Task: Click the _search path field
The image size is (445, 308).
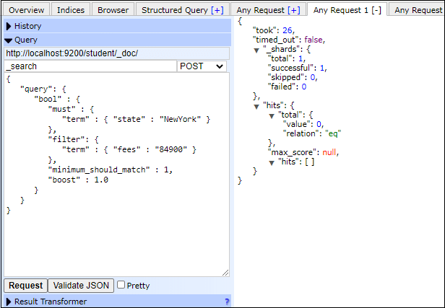Action: 90,66
